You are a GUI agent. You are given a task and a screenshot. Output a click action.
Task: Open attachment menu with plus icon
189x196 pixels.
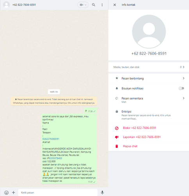[14, 192]
